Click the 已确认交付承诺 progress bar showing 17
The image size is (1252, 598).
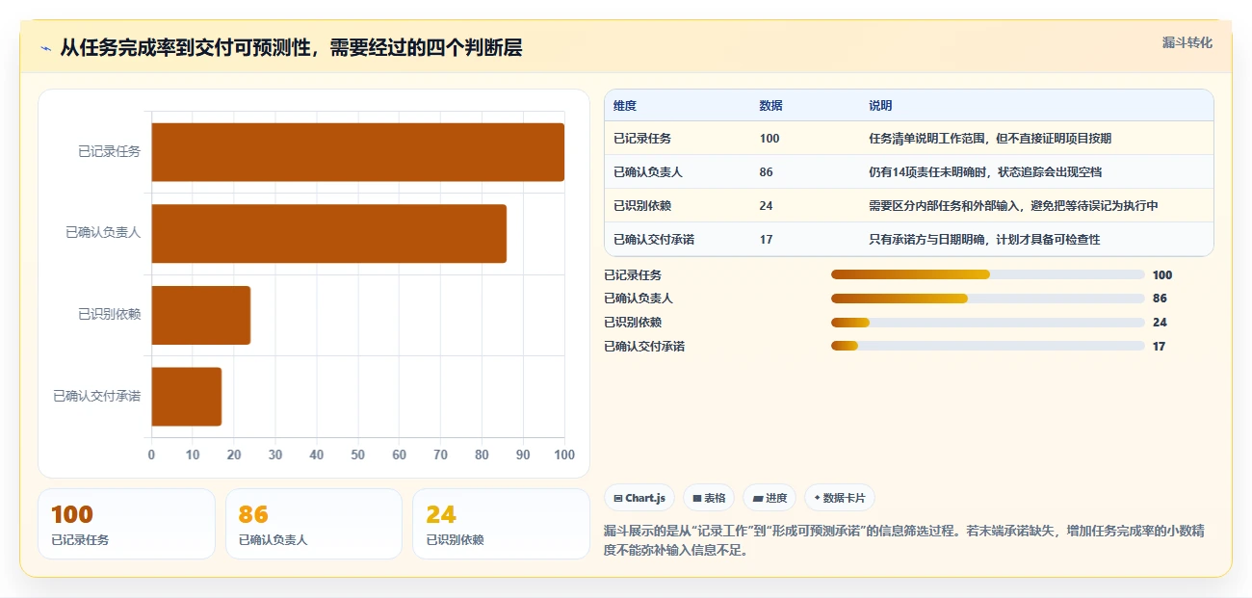[x=987, y=346]
